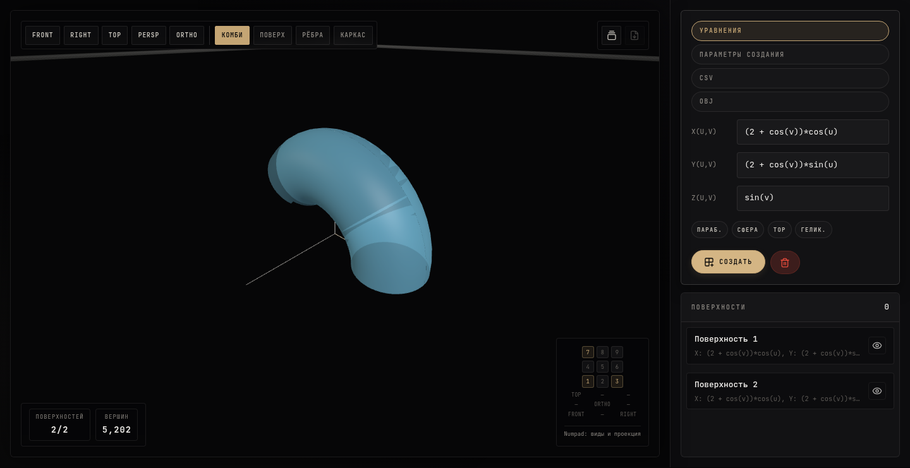Toggle visibility of Поверхность 2
This screenshot has width=910, height=468.
pos(877,391)
